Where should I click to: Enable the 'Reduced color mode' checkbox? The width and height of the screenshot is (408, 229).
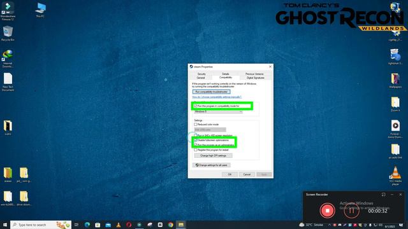click(x=196, y=125)
